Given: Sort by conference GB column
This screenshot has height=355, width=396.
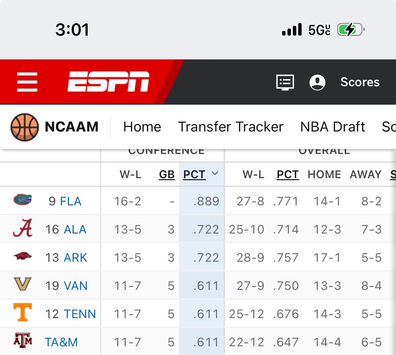Looking at the screenshot, I should (x=167, y=174).
